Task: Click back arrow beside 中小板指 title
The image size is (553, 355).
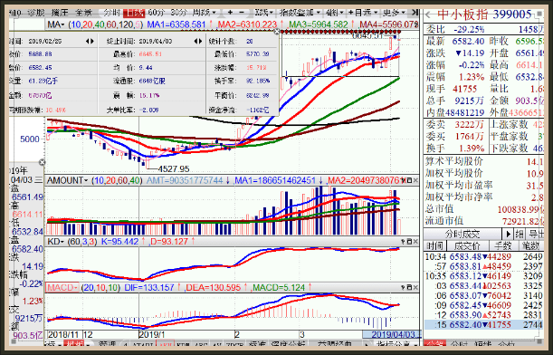Action: click(428, 14)
